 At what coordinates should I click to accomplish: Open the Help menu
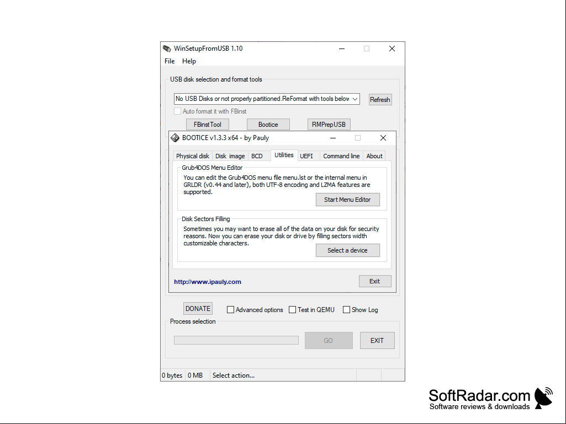click(x=189, y=61)
